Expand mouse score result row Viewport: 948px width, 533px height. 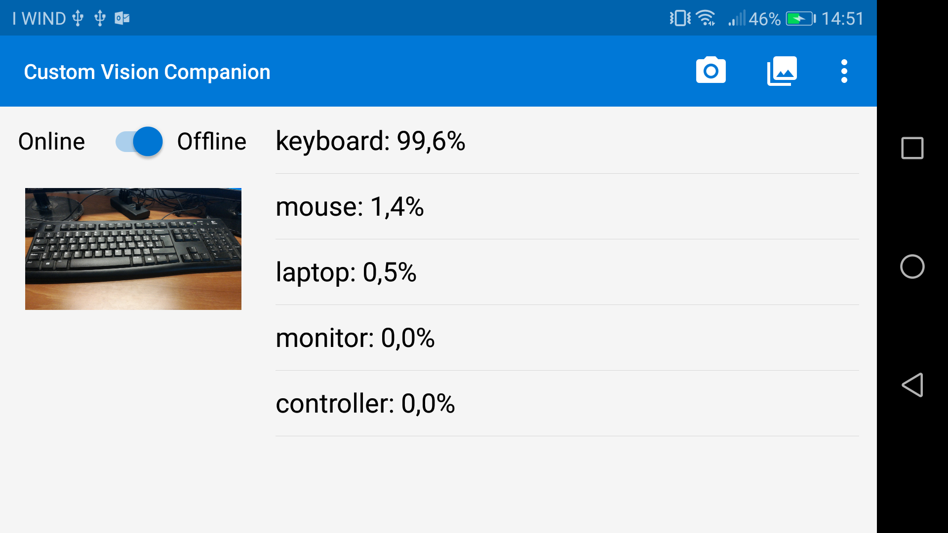(566, 207)
